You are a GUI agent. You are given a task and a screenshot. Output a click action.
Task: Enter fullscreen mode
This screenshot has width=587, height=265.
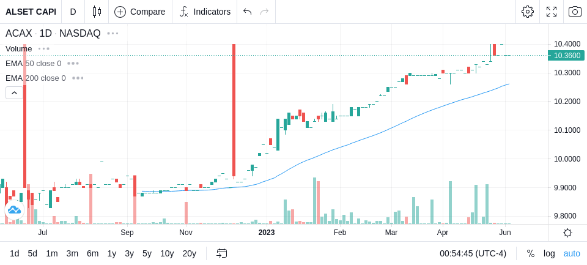click(552, 12)
